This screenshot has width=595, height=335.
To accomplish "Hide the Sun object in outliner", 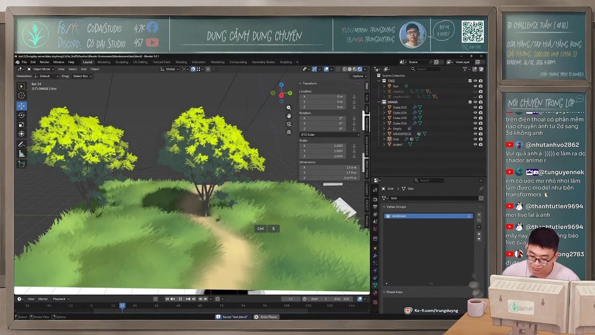I will 475,86.
